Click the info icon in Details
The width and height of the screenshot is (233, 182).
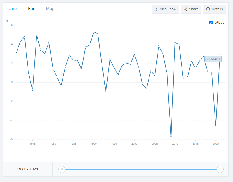(208, 9)
